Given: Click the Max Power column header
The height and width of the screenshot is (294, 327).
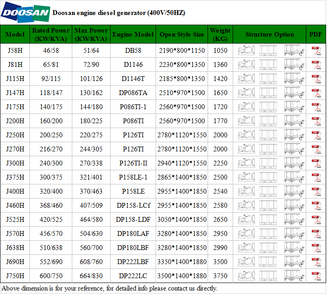Looking at the screenshot, I should (x=91, y=34).
